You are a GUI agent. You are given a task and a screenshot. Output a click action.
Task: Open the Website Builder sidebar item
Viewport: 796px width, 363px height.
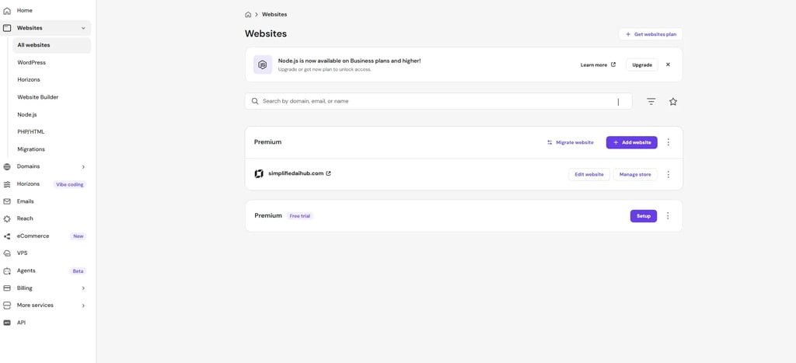(38, 97)
